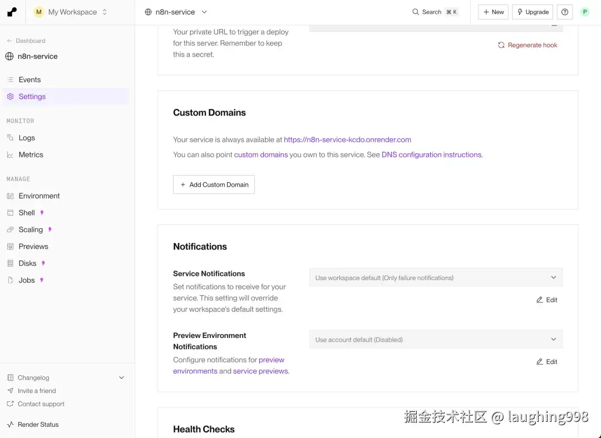Click Edit for Service Notifications
The width and height of the screenshot is (601, 438).
(x=546, y=300)
